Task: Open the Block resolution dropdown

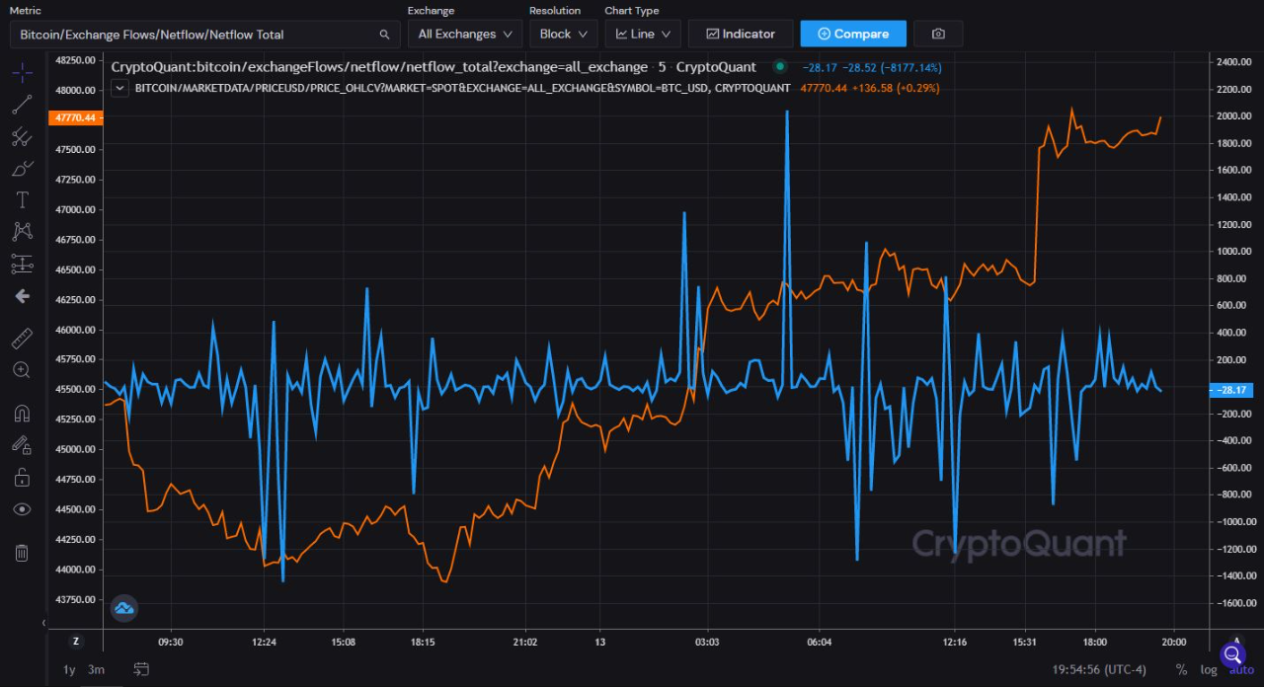Action: coord(563,33)
